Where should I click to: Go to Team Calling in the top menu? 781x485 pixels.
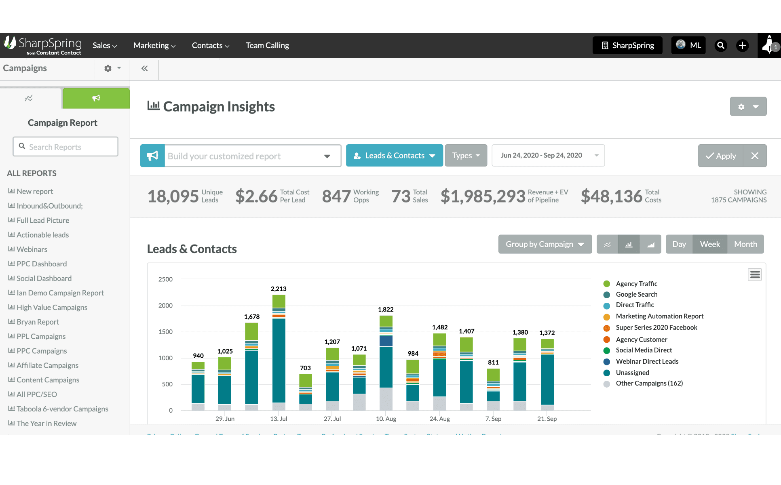[x=267, y=45]
